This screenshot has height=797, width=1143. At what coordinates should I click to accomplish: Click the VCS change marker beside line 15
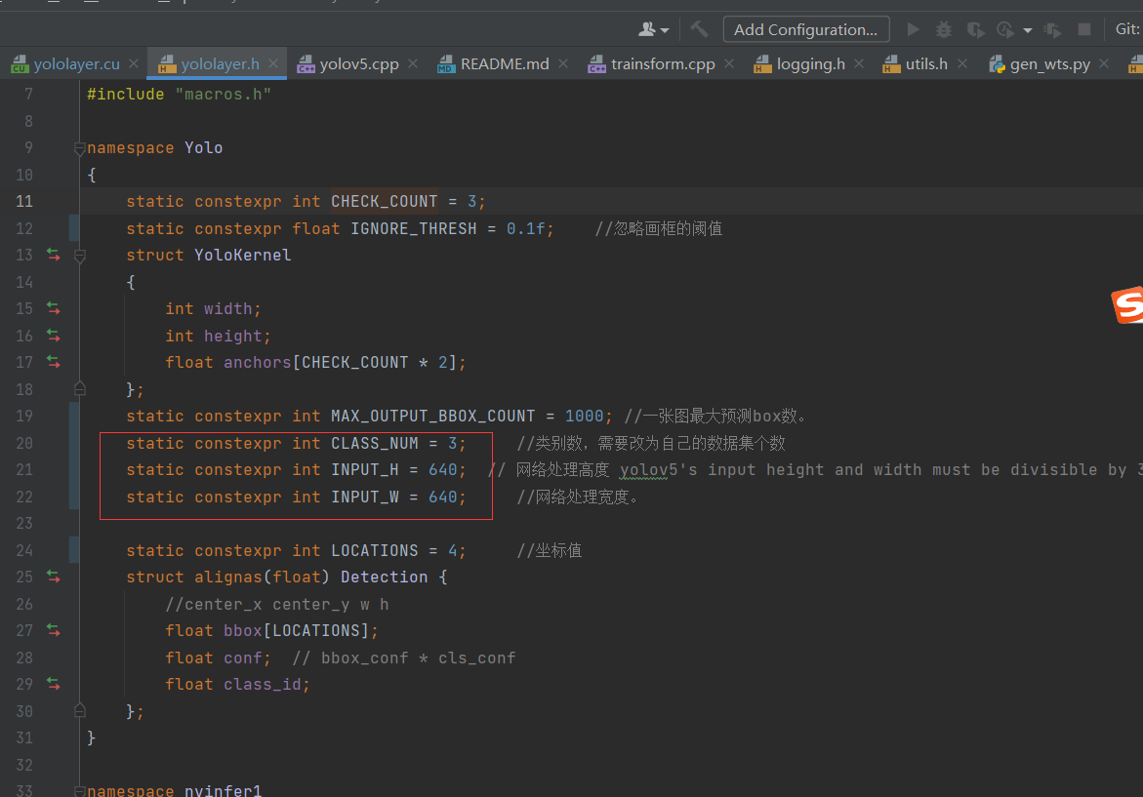coord(54,308)
